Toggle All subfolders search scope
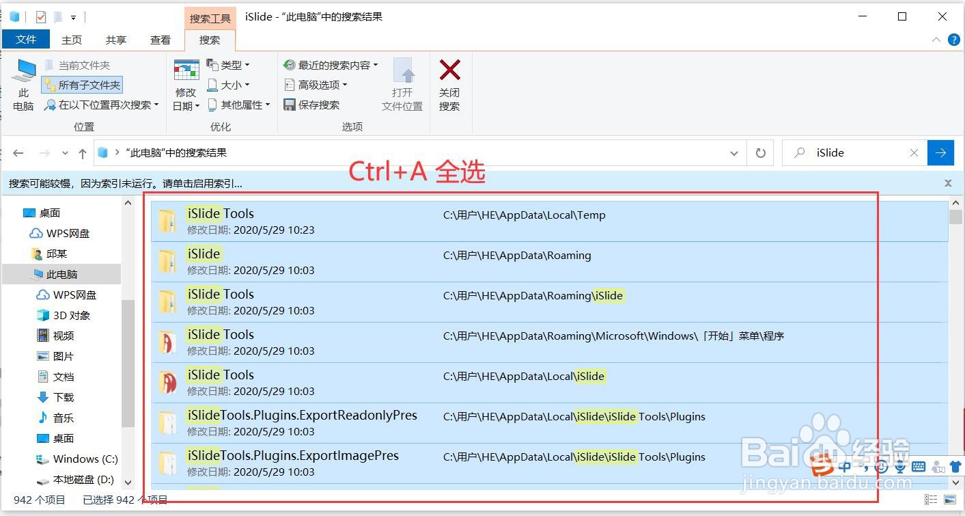This screenshot has width=965, height=516. click(82, 85)
